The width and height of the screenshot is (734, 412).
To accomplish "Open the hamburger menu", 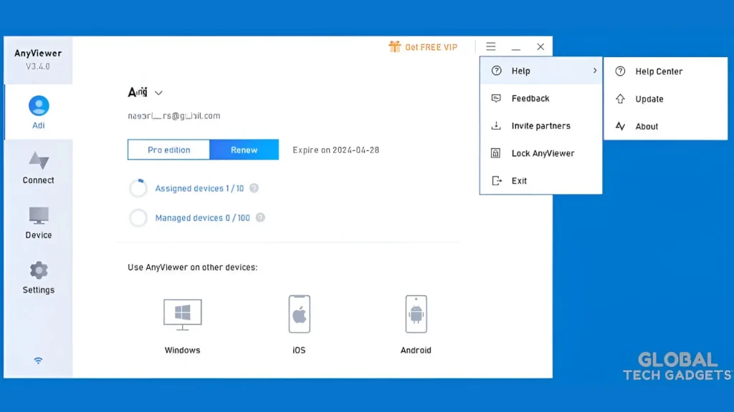I will click(491, 46).
